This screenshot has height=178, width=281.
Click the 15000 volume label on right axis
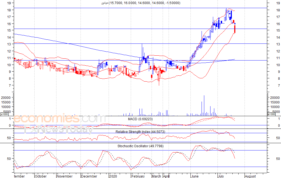point(275,102)
